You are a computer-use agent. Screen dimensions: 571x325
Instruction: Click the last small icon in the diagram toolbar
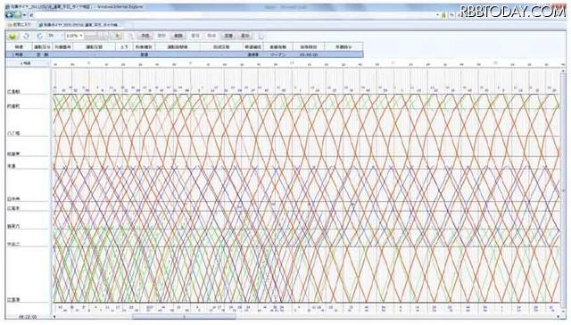click(261, 36)
